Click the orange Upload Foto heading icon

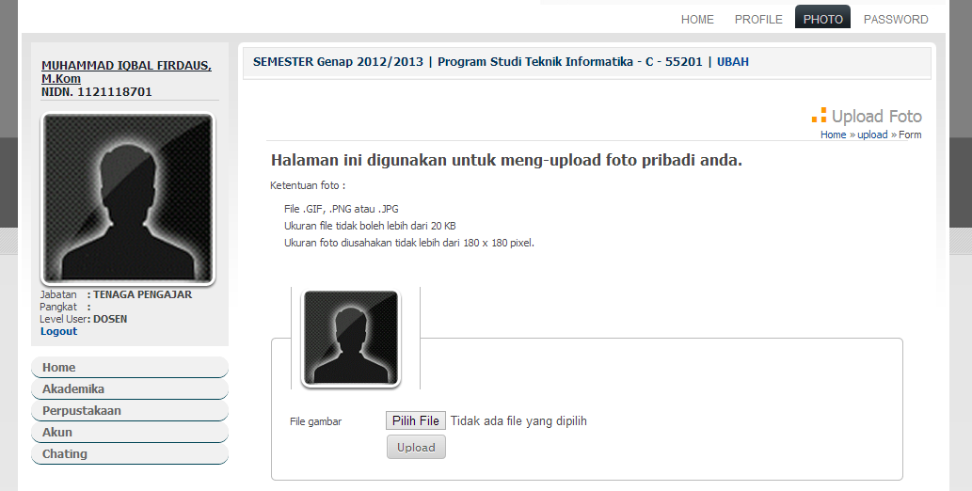coord(819,116)
